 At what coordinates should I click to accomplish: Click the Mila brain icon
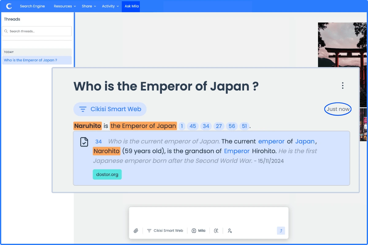[x=194, y=231]
